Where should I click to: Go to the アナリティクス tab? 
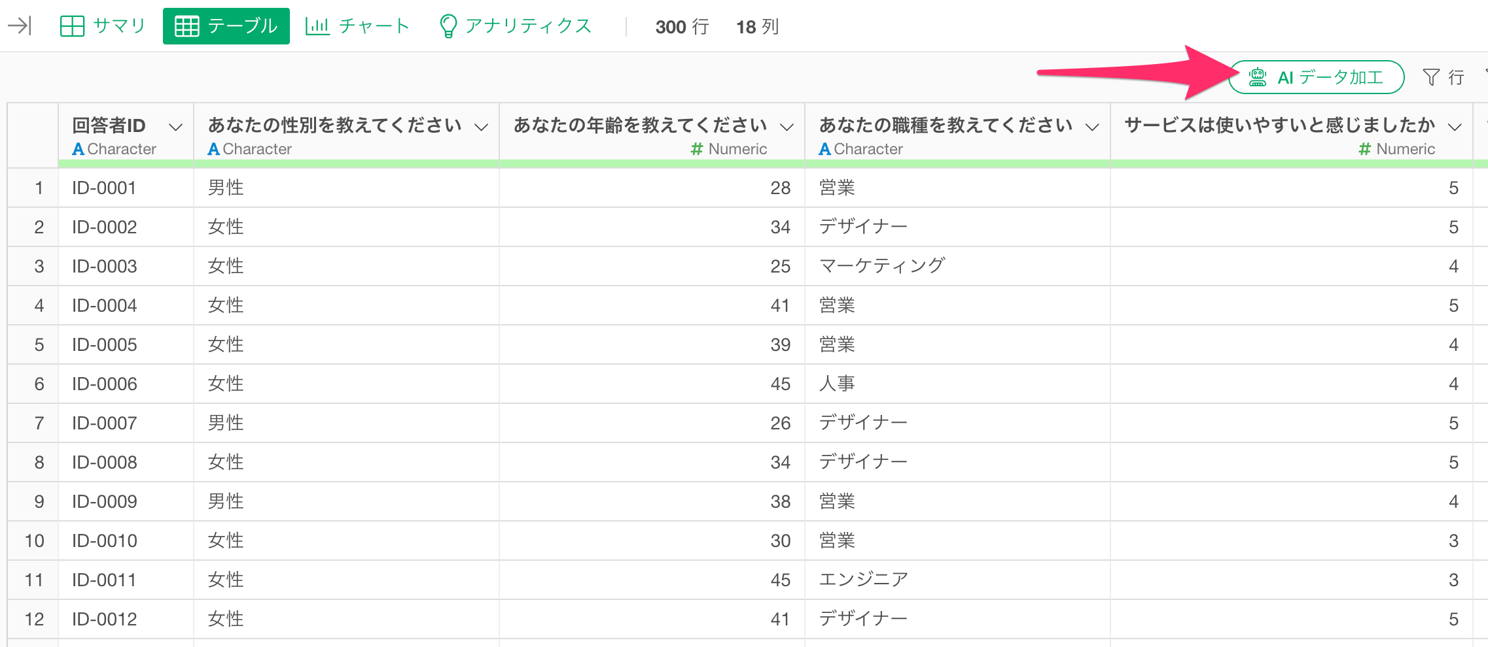(515, 26)
